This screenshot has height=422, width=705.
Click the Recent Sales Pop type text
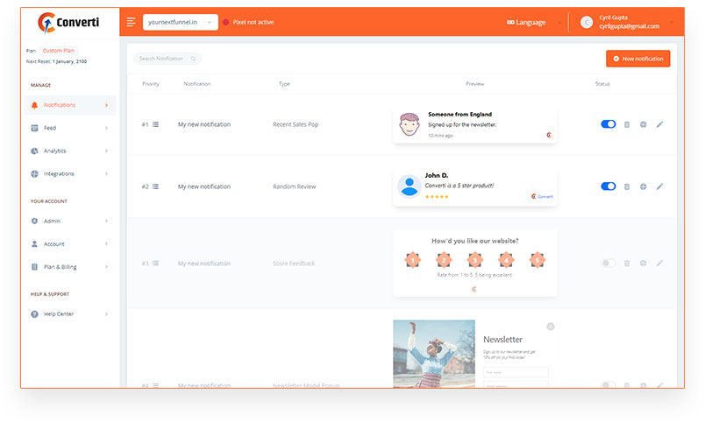[296, 124]
